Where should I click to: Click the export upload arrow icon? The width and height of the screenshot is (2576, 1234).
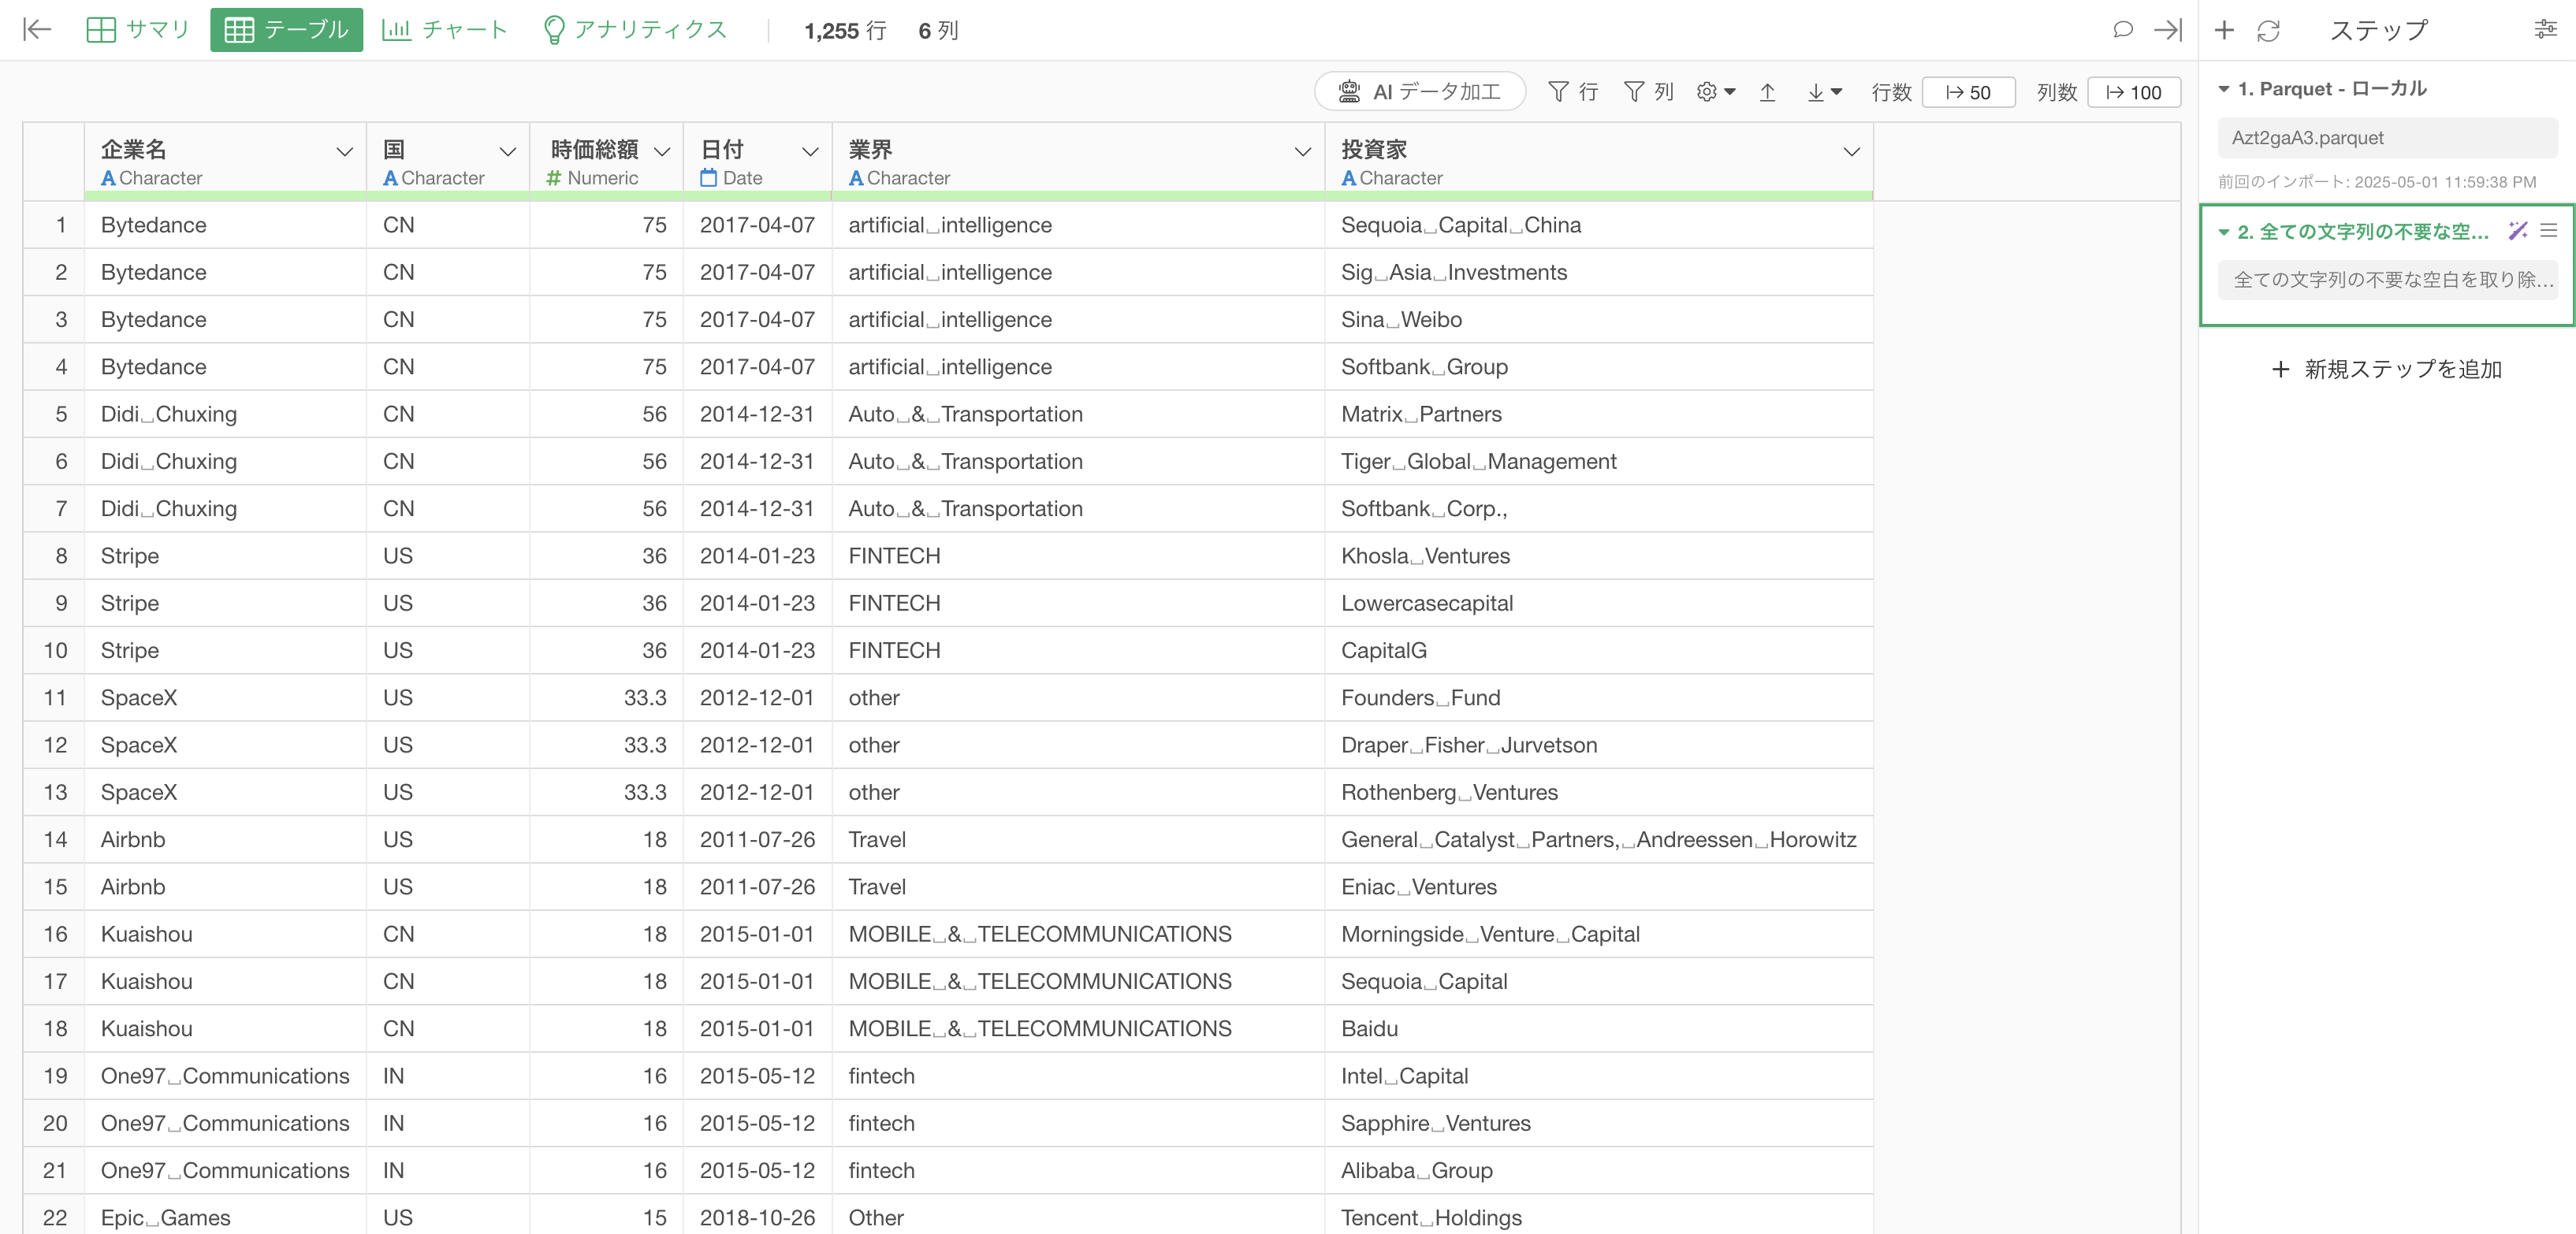point(1767,92)
